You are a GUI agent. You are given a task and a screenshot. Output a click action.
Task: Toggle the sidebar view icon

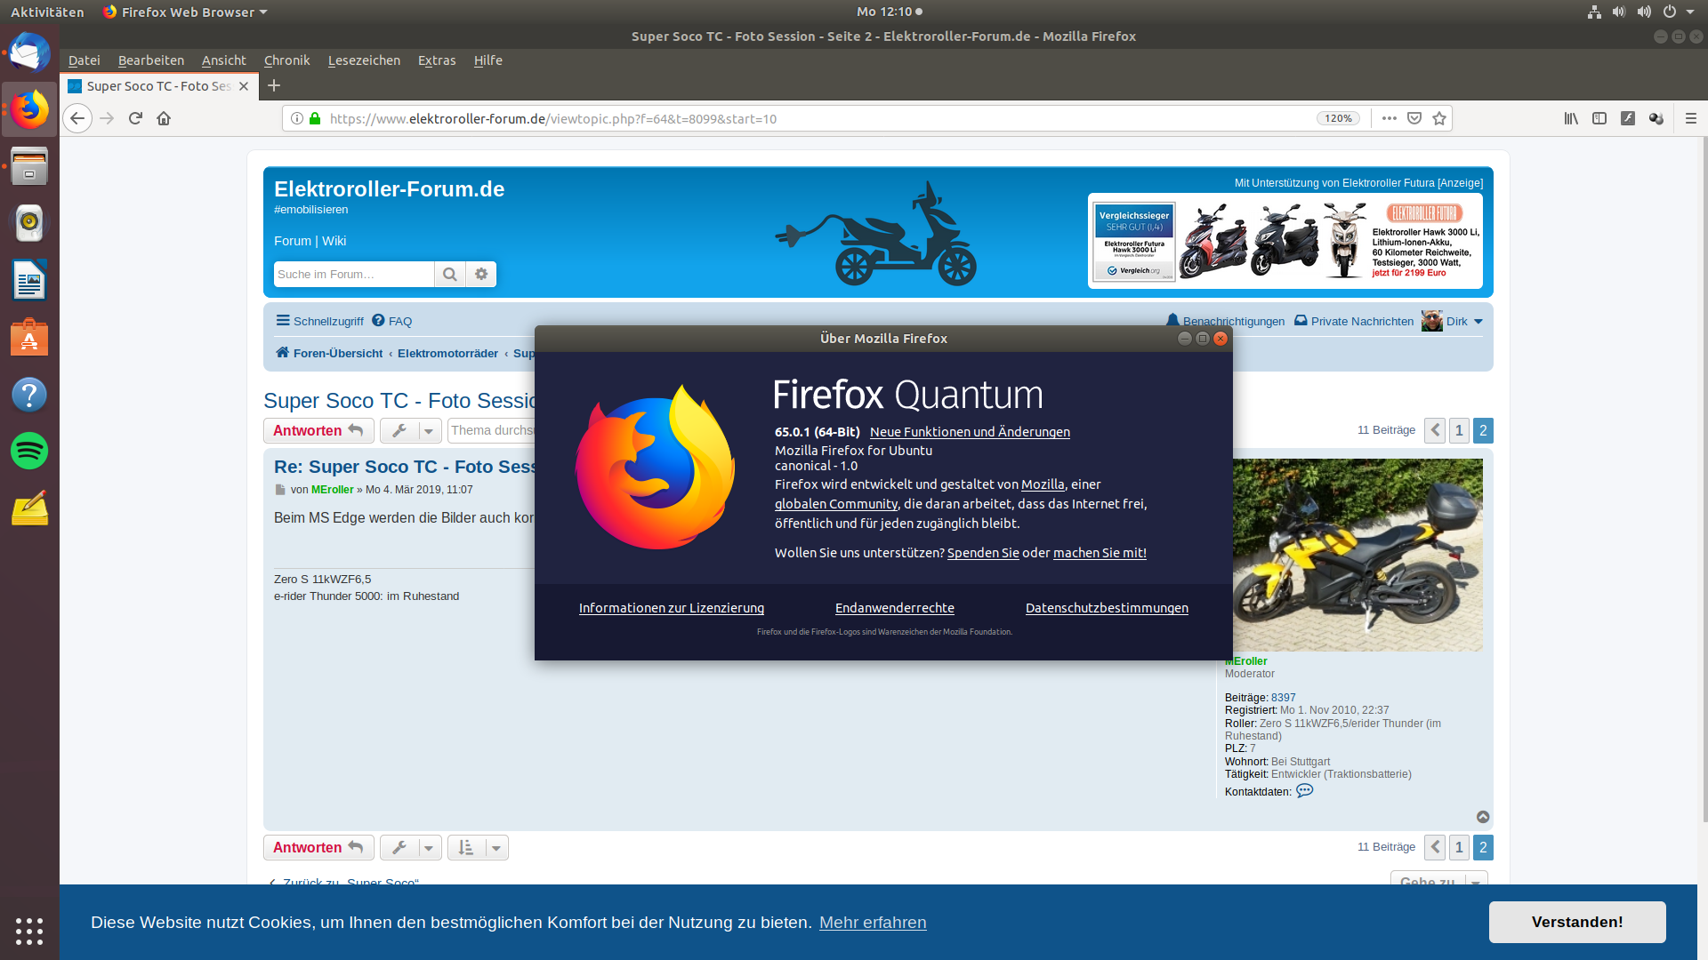tap(1599, 118)
